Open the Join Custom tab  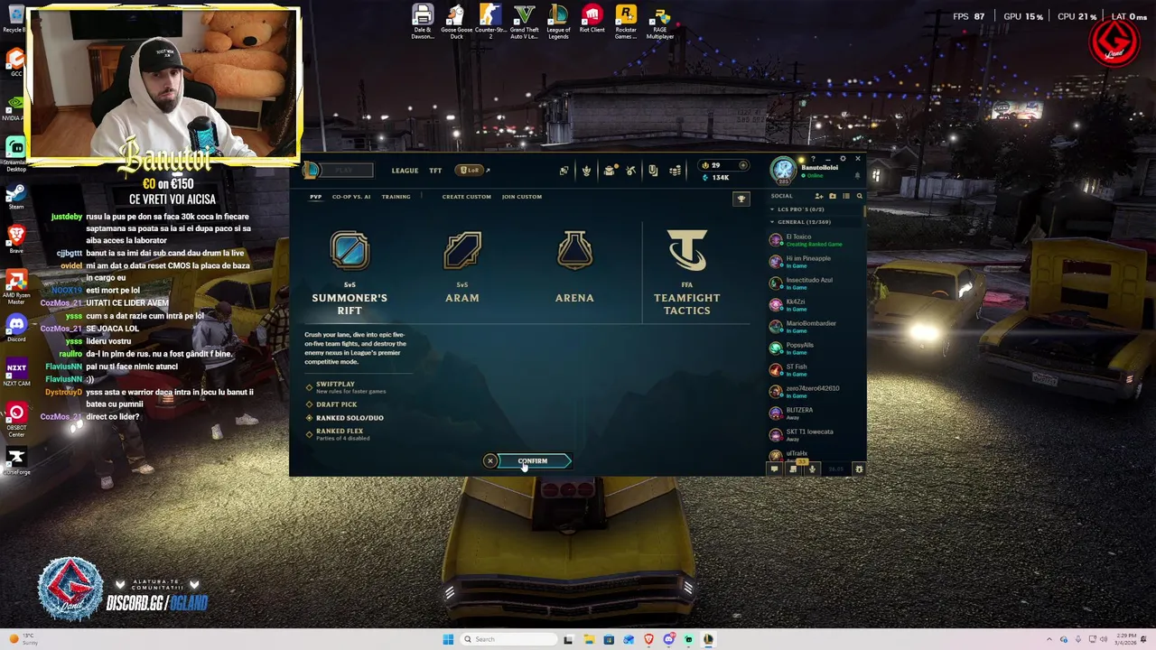tap(522, 197)
